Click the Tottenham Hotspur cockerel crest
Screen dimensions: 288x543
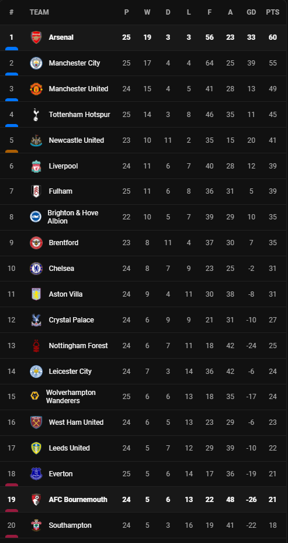pyautogui.click(x=36, y=115)
